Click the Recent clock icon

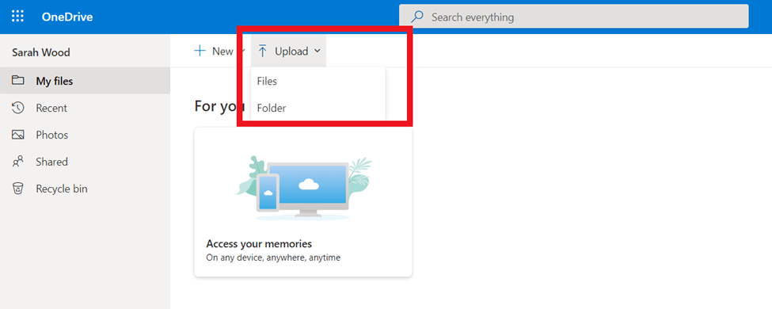(x=18, y=108)
